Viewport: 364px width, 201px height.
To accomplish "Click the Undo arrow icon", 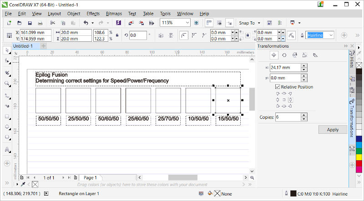I will (x=86, y=23).
